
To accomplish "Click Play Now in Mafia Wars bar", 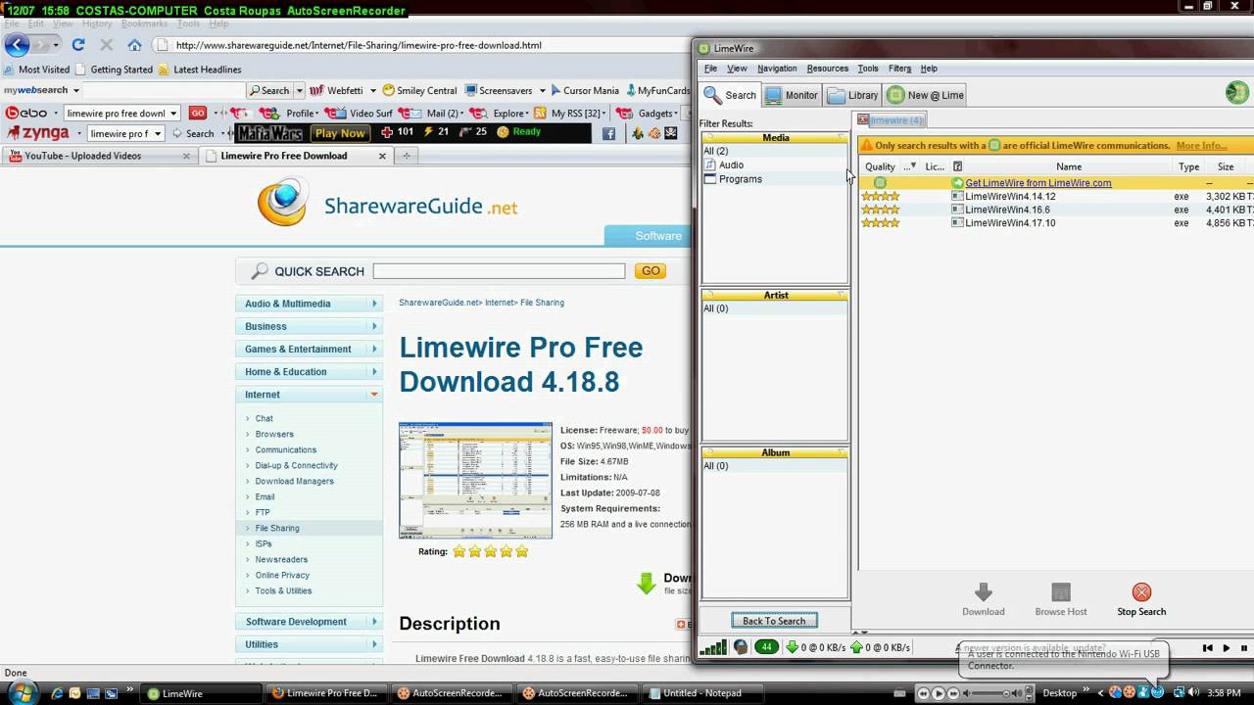I will pyautogui.click(x=340, y=133).
